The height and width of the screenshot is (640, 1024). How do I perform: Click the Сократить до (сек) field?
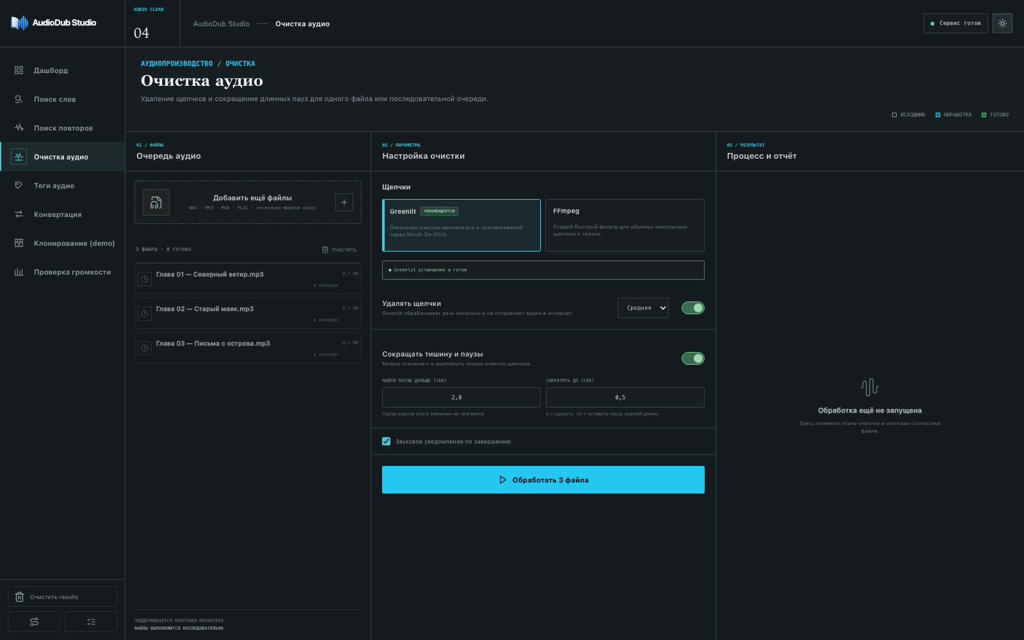[x=625, y=397]
